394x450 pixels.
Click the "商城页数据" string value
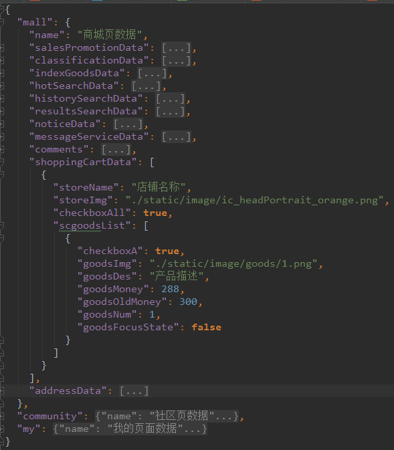pos(110,35)
